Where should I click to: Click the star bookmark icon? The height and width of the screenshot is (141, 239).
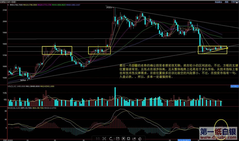point(123,139)
